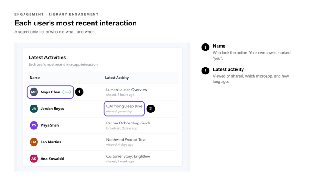
Task: Click the "Each user's most recent interaction" heading
Action: (x=75, y=23)
